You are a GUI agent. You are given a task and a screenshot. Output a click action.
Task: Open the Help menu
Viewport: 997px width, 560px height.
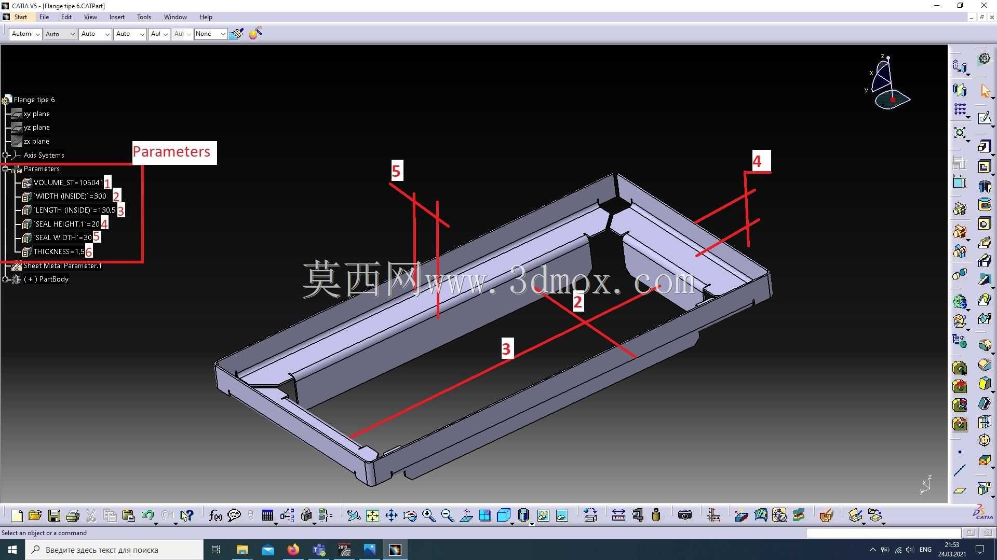pyautogui.click(x=206, y=17)
